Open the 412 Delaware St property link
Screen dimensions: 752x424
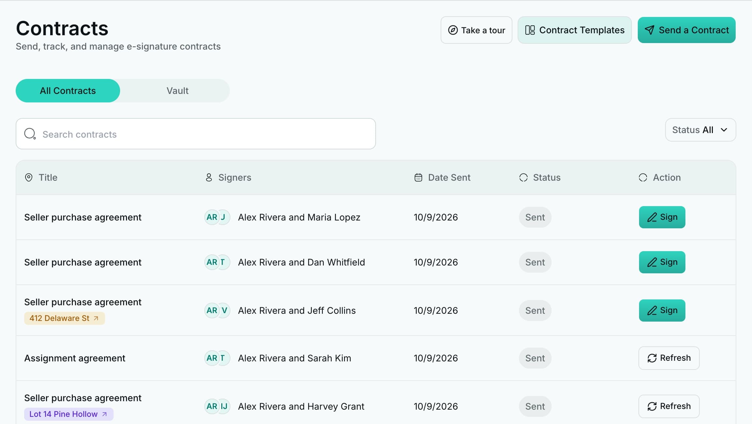click(64, 318)
